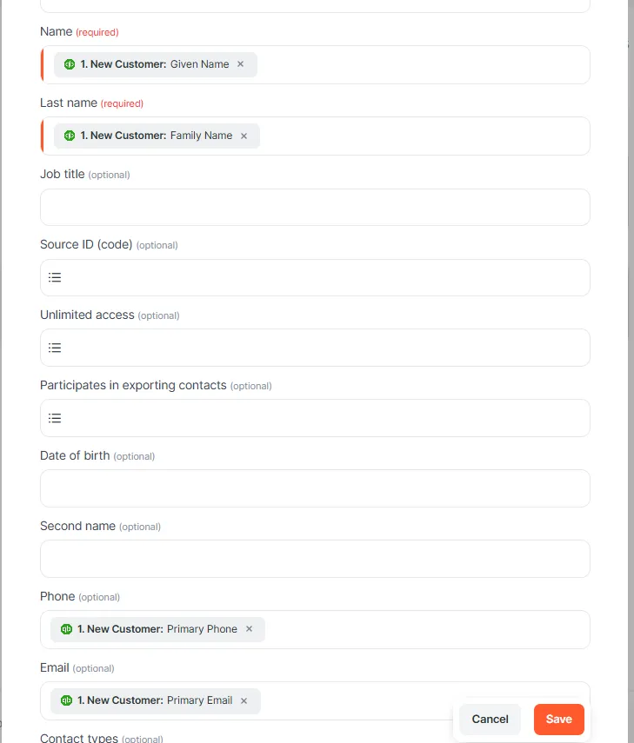634x743 pixels.
Task: Select the Family Name tag label
Action: [201, 136]
